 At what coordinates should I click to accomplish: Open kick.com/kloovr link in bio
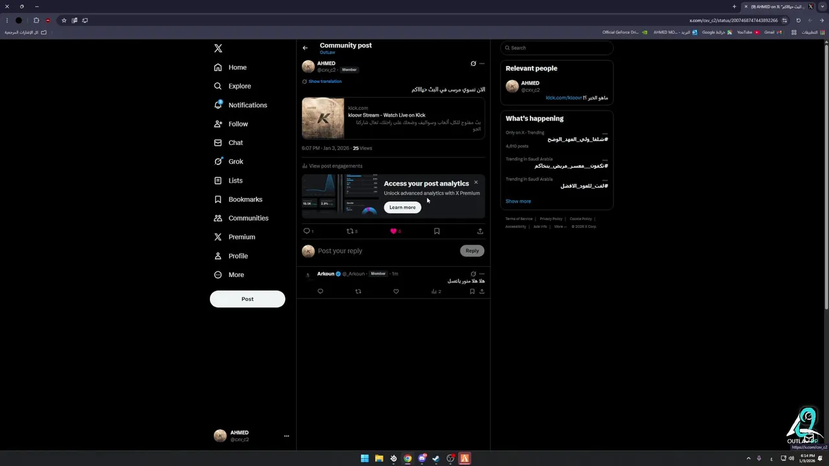pyautogui.click(x=563, y=98)
